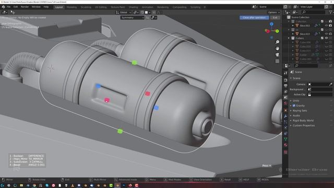Switch to the UV Editing workspace tab

[101, 7]
